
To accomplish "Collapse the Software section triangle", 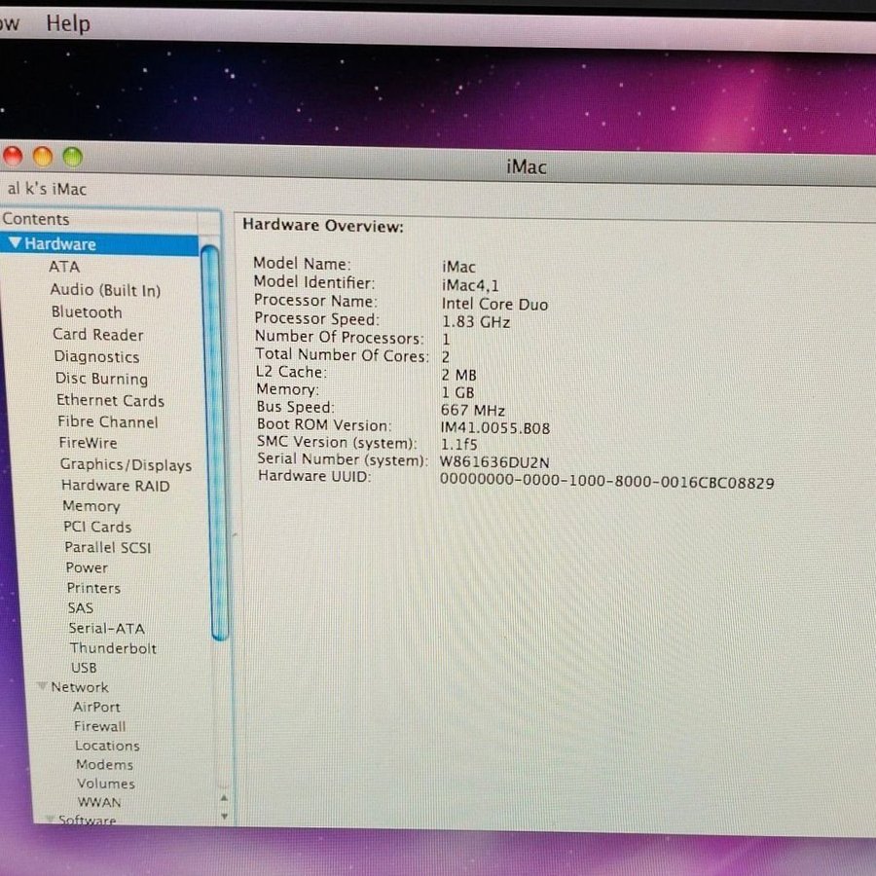I will click(x=49, y=821).
